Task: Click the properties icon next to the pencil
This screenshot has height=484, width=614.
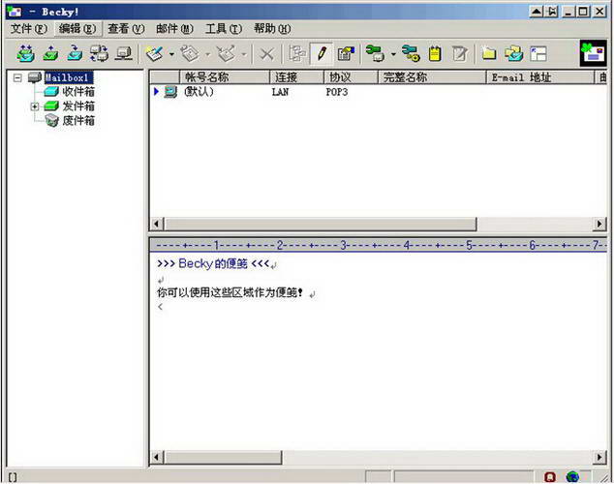Action: [346, 53]
